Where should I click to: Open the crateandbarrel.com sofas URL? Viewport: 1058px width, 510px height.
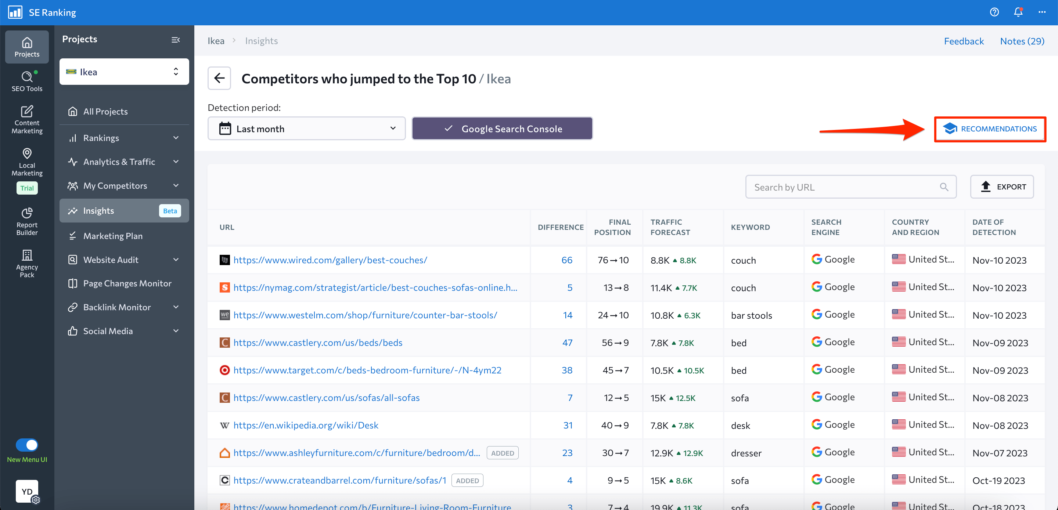point(340,480)
